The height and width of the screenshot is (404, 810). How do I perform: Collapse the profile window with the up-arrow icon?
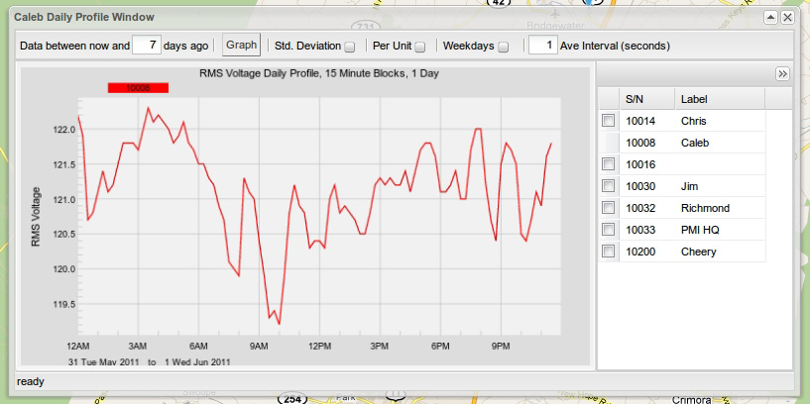tap(770, 18)
